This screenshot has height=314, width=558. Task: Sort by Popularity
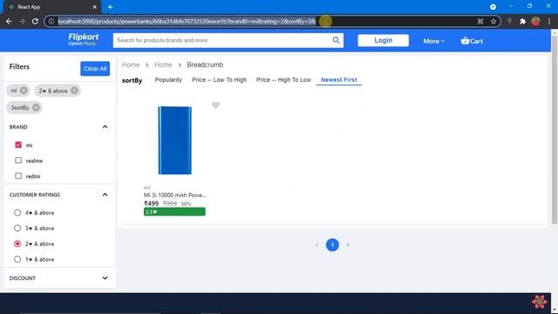pyautogui.click(x=168, y=79)
